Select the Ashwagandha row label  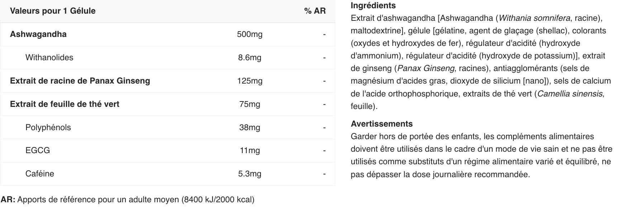tap(38, 34)
